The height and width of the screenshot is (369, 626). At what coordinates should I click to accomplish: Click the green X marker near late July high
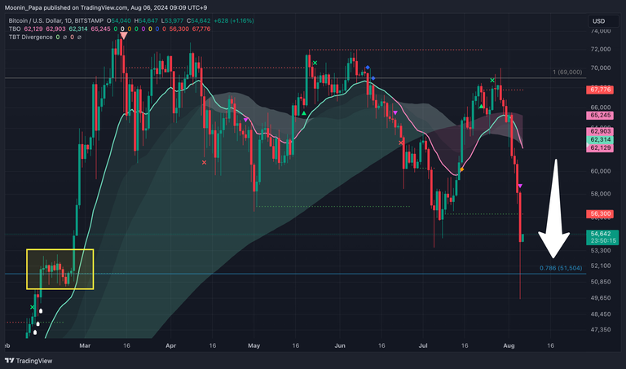pyautogui.click(x=492, y=81)
